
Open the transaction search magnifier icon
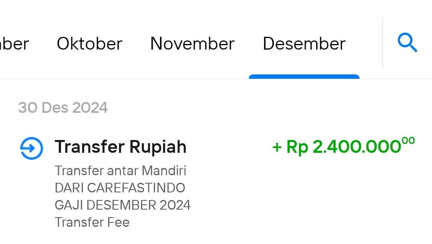click(407, 43)
